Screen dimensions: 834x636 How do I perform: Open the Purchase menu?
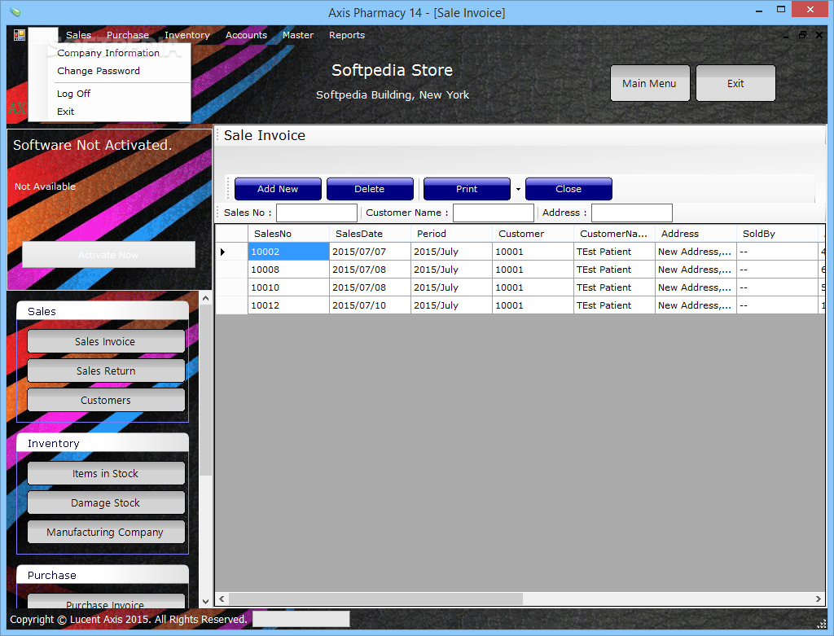(x=128, y=35)
